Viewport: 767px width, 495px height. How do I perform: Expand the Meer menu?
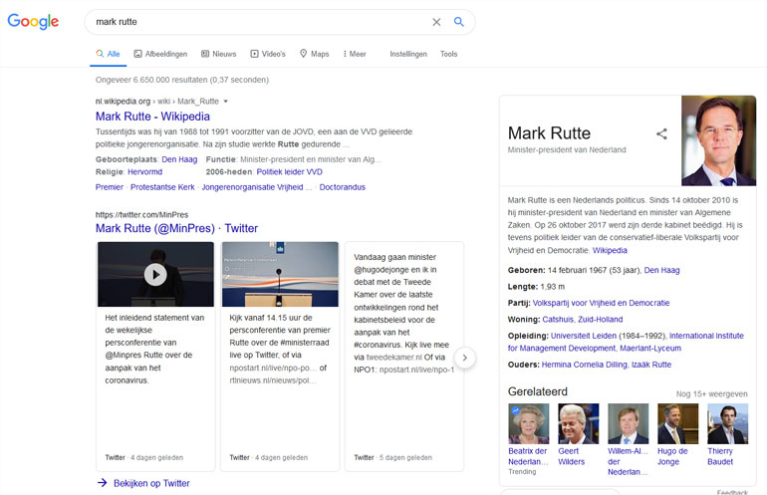tap(355, 54)
